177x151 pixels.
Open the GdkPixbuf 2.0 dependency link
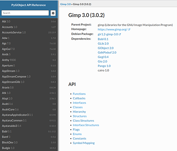pos(107,53)
